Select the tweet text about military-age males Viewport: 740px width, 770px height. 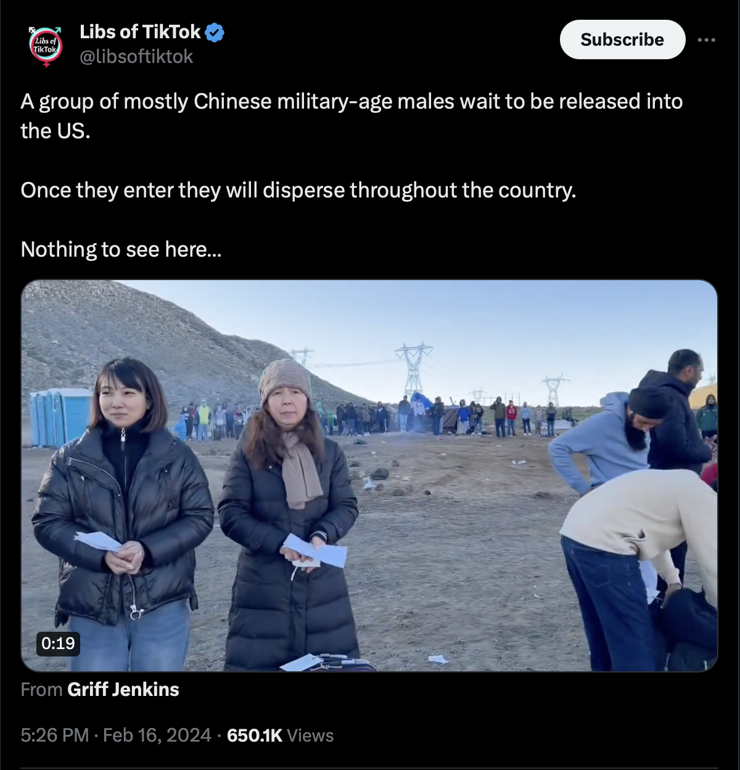351,116
